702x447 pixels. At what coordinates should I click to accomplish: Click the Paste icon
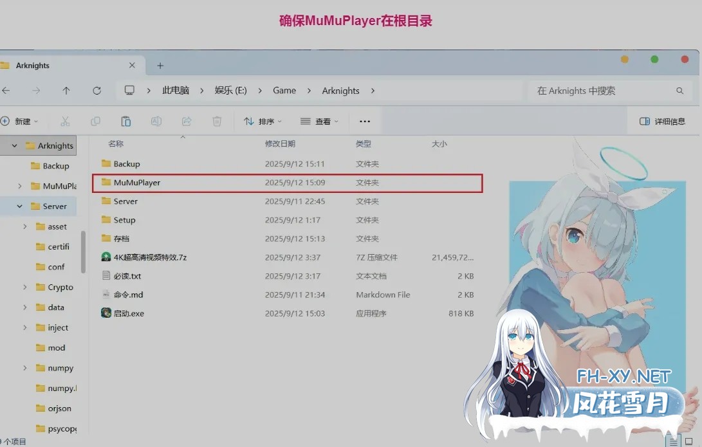tap(126, 121)
